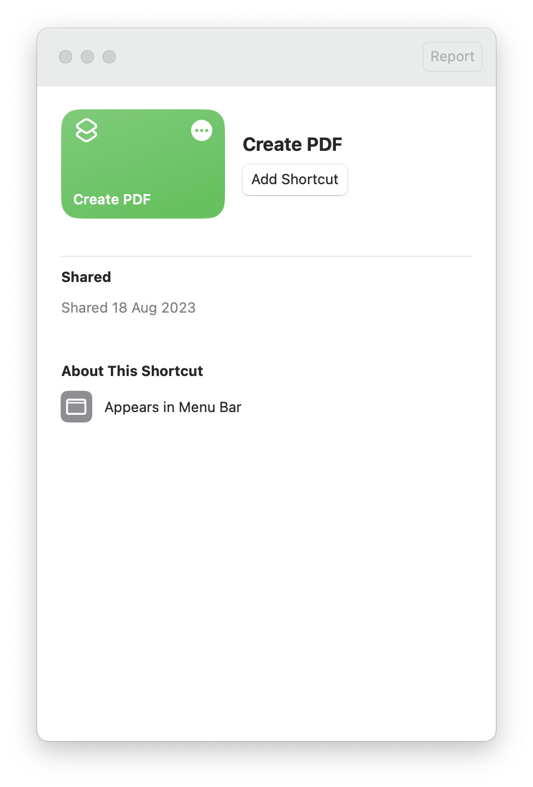Click the white Create PDF label on card
Viewport: 533px width, 787px height.
[112, 199]
